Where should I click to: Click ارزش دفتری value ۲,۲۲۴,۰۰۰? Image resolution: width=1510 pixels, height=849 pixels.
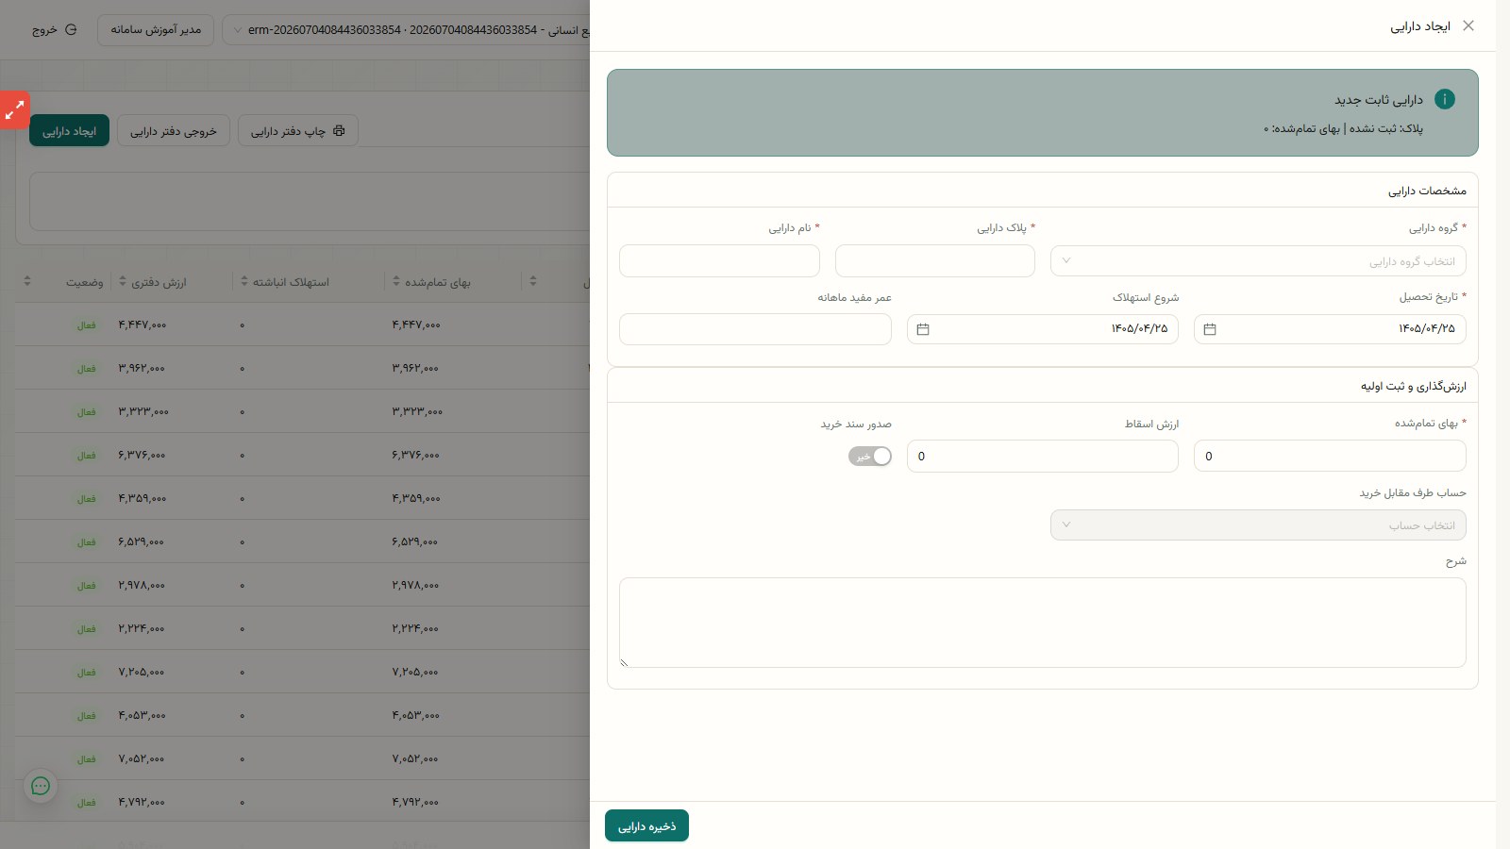142,629
